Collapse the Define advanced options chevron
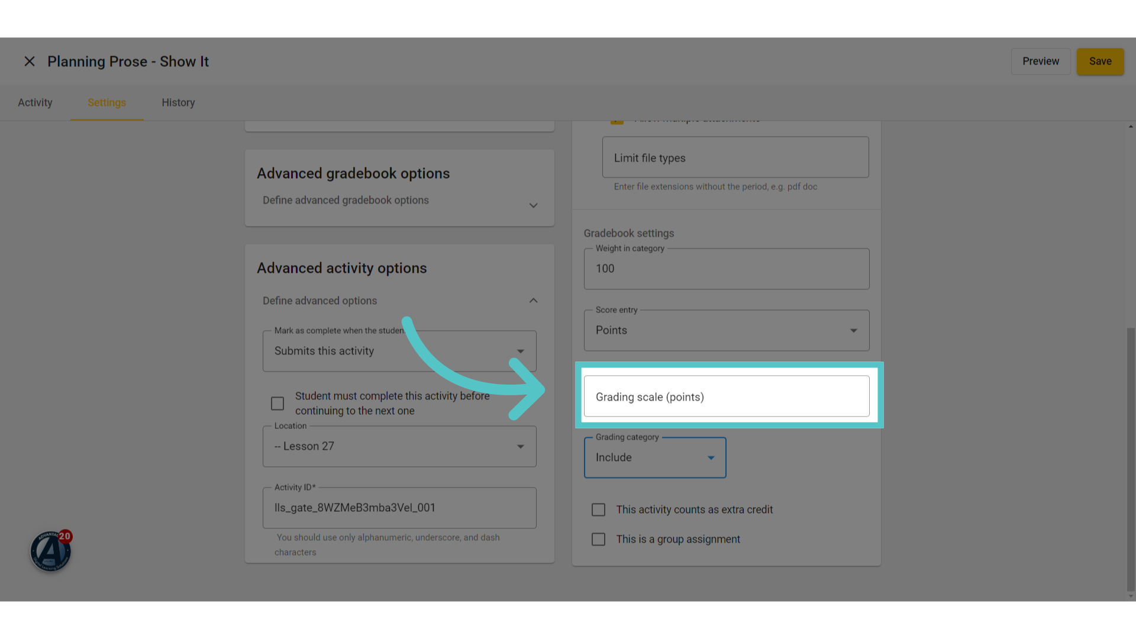The image size is (1136, 639). tap(533, 301)
